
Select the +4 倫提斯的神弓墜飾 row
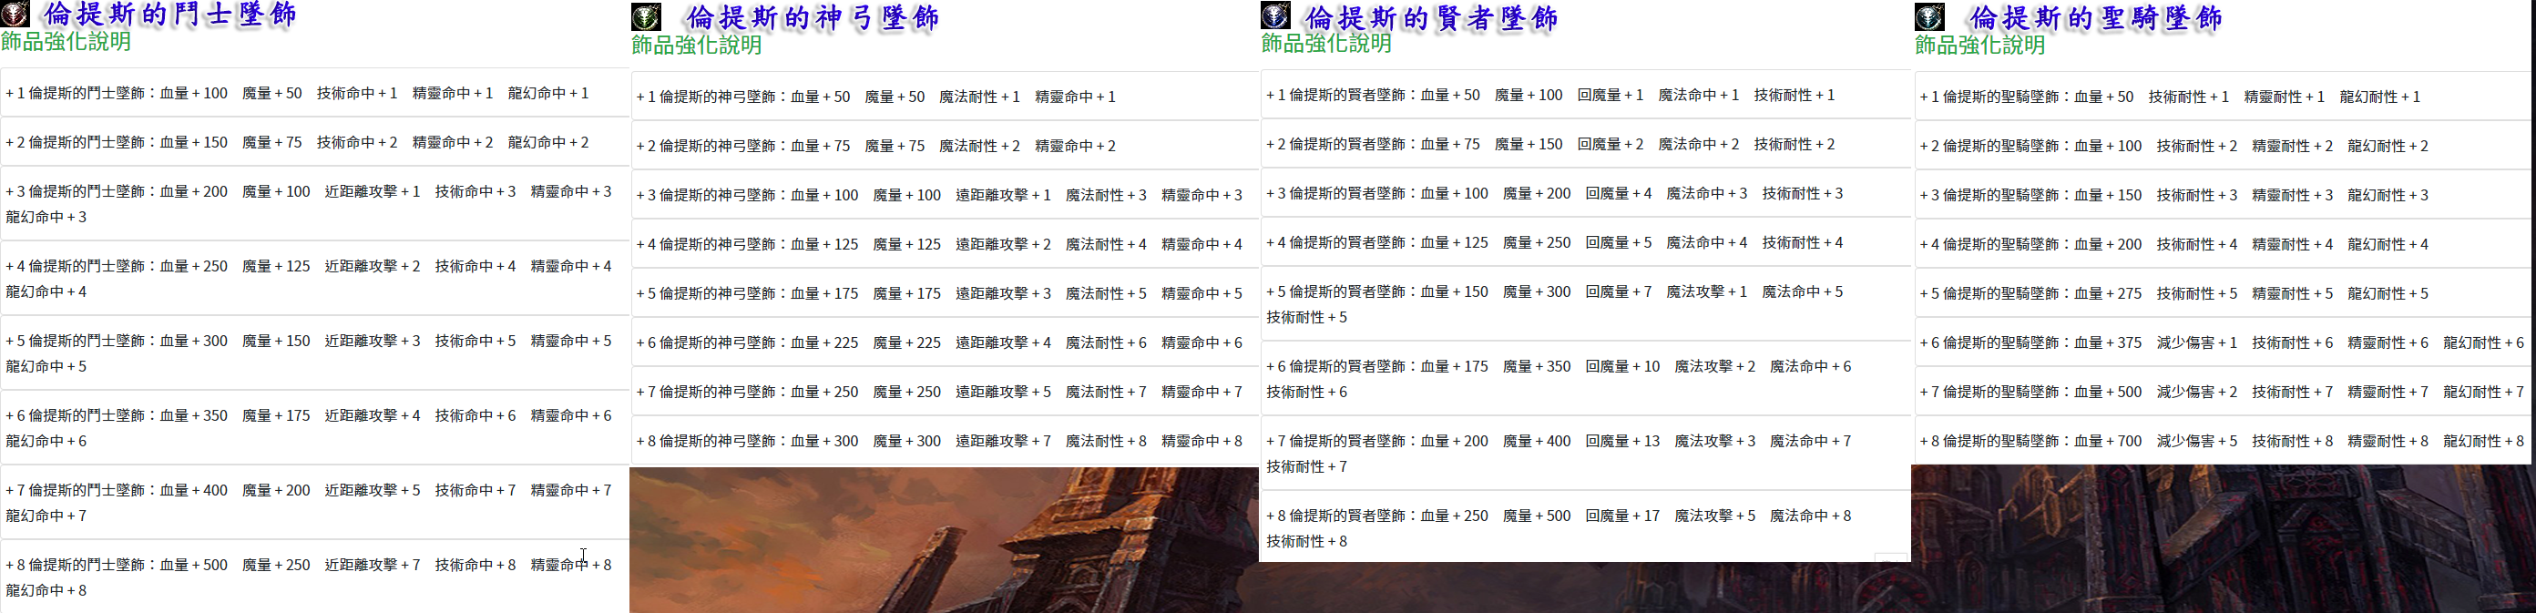click(x=946, y=245)
